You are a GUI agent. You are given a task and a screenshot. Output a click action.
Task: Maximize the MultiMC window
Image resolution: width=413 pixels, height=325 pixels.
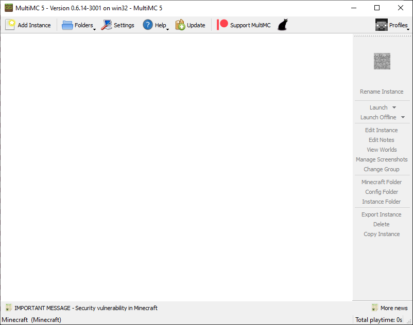[x=377, y=8]
